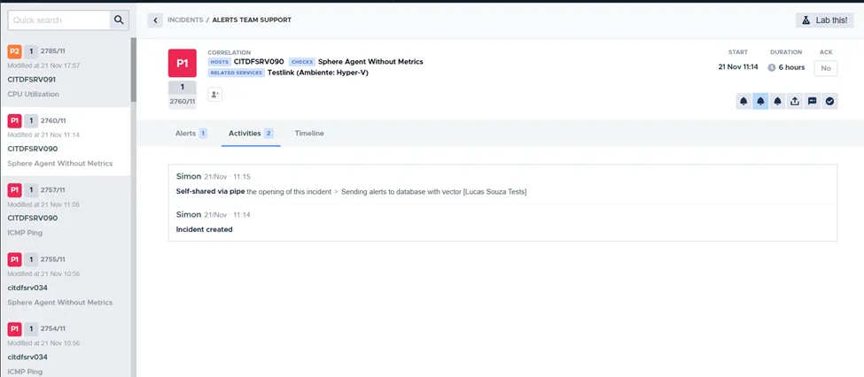The height and width of the screenshot is (377, 864).
Task: Click the P1 badge of incident 2757/11
Action: coord(15,190)
